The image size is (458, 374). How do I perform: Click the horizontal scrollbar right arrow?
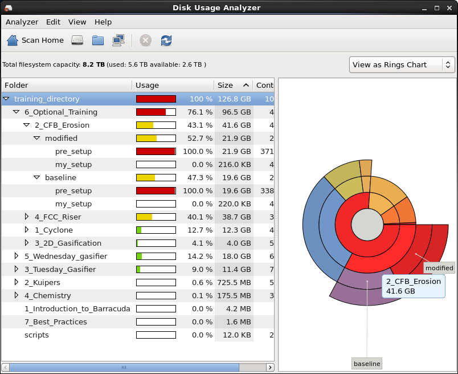point(270,368)
